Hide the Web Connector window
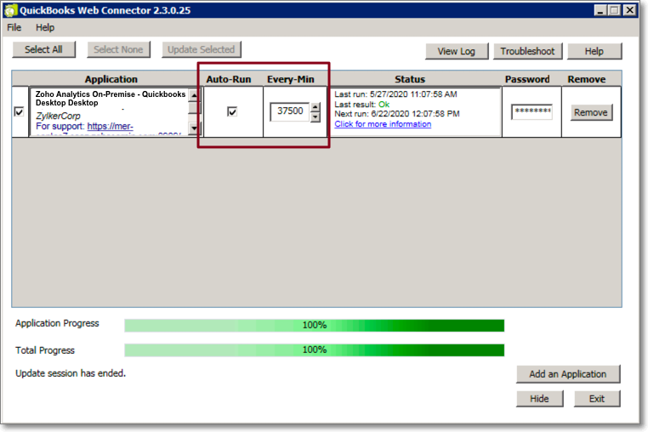This screenshot has width=648, height=432. (539, 399)
